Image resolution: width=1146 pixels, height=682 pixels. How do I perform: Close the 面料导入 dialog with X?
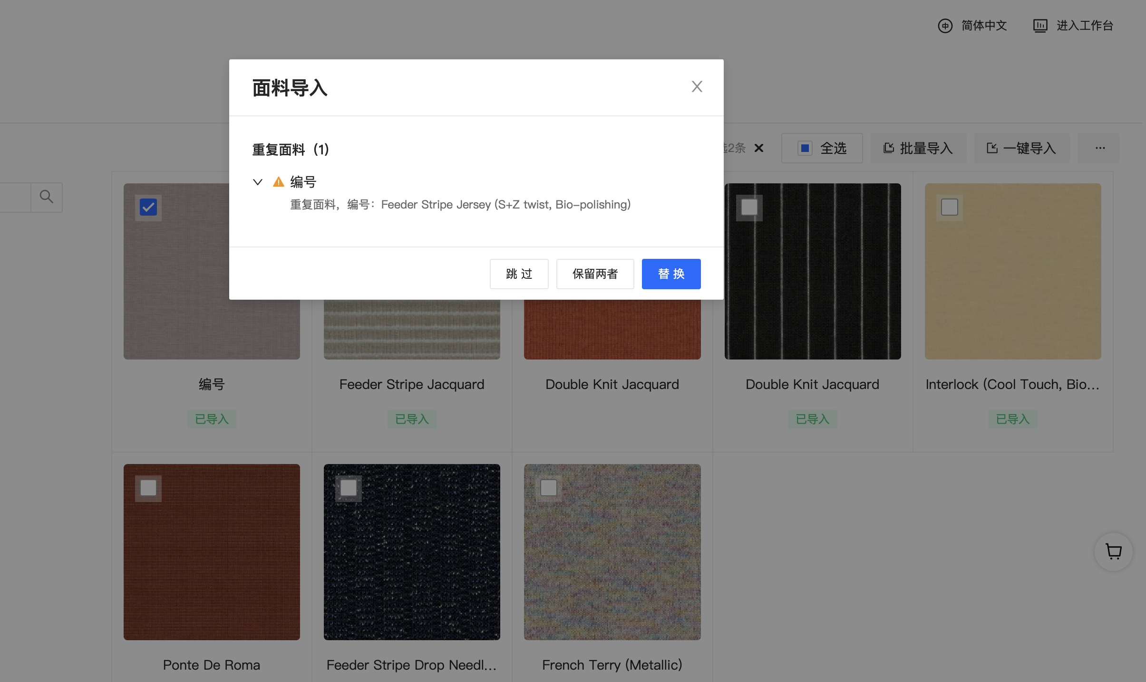click(697, 86)
